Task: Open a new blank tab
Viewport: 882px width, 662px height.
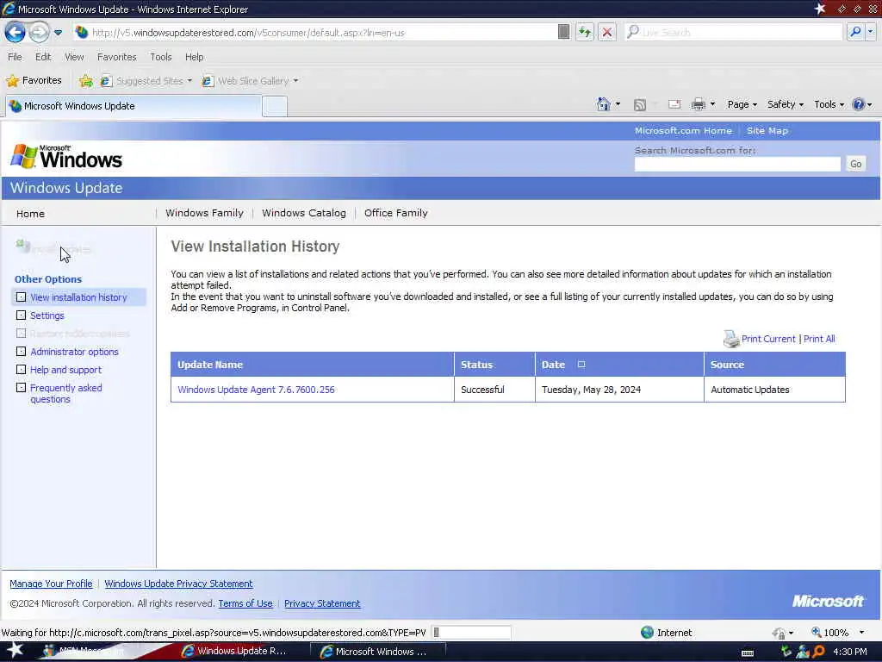Action: pyautogui.click(x=275, y=106)
